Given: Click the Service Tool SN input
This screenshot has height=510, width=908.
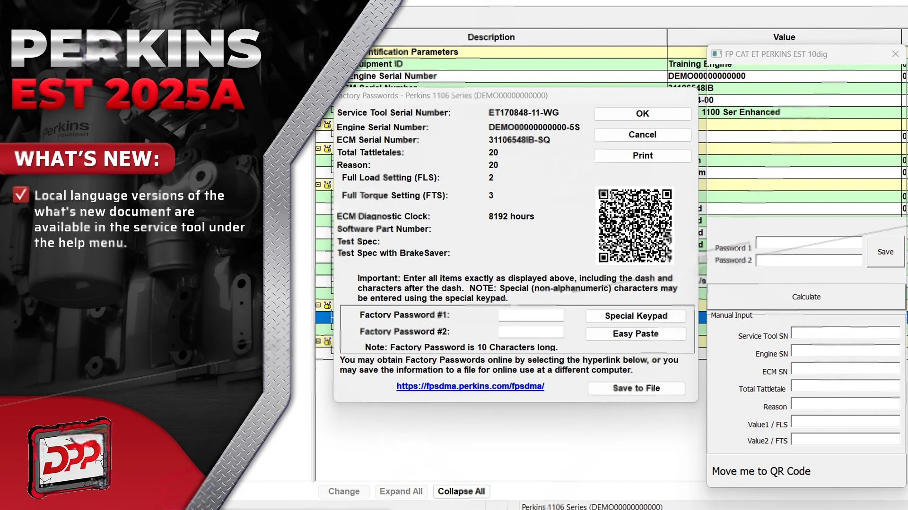Looking at the screenshot, I should coord(846,333).
